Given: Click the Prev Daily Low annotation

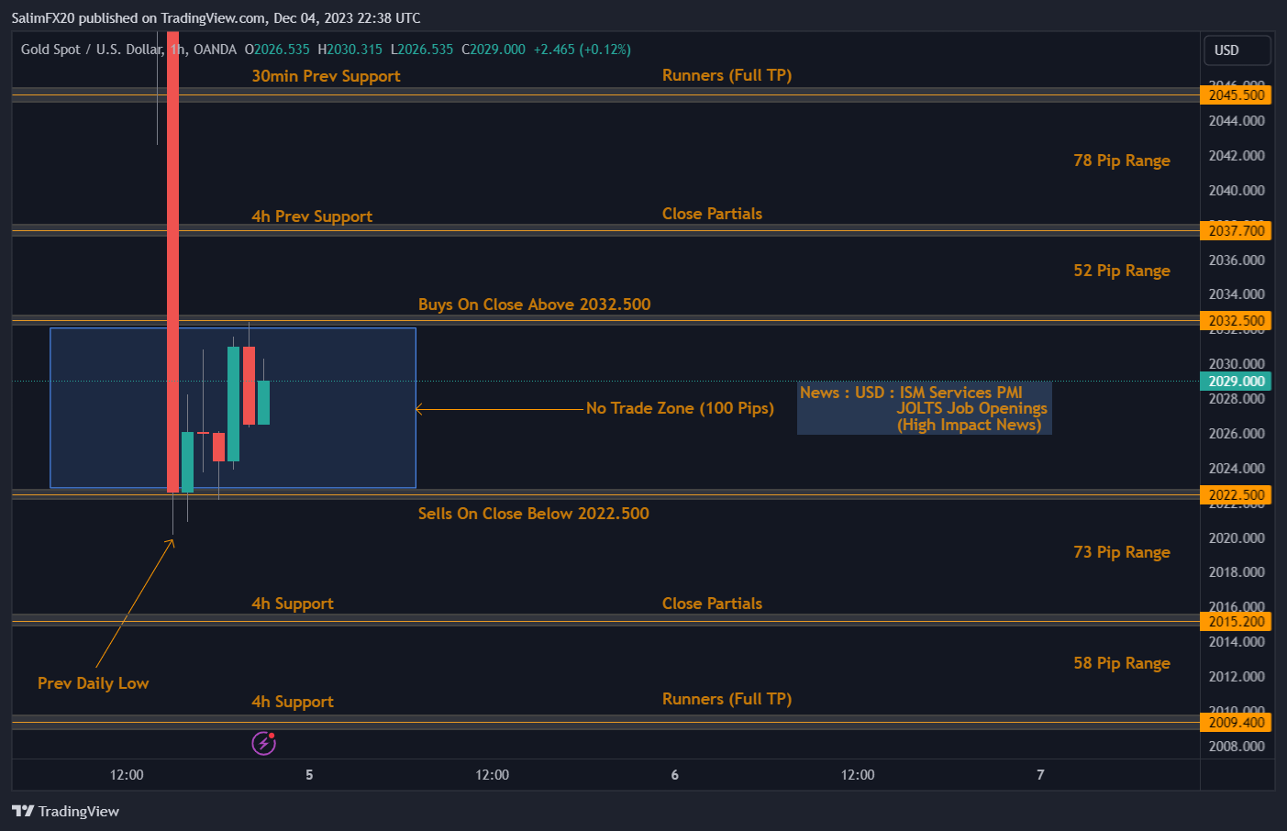Looking at the screenshot, I should coord(93,683).
